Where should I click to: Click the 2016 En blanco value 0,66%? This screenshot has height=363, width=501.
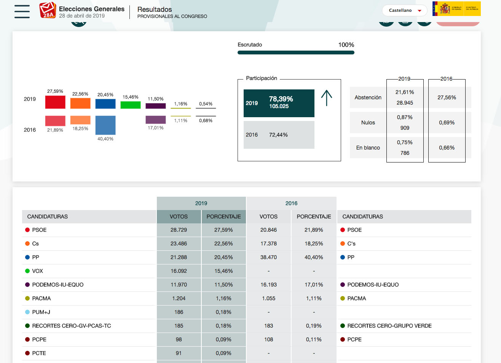click(x=447, y=148)
